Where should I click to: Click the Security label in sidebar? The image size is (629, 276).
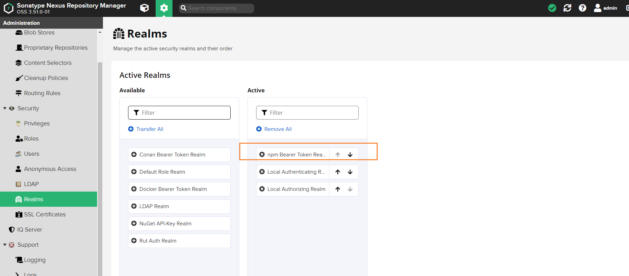28,108
